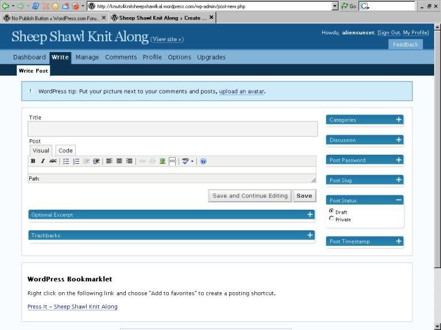This screenshot has height=330, width=441.
Task: Open the Upgrades menu
Action: pos(211,57)
